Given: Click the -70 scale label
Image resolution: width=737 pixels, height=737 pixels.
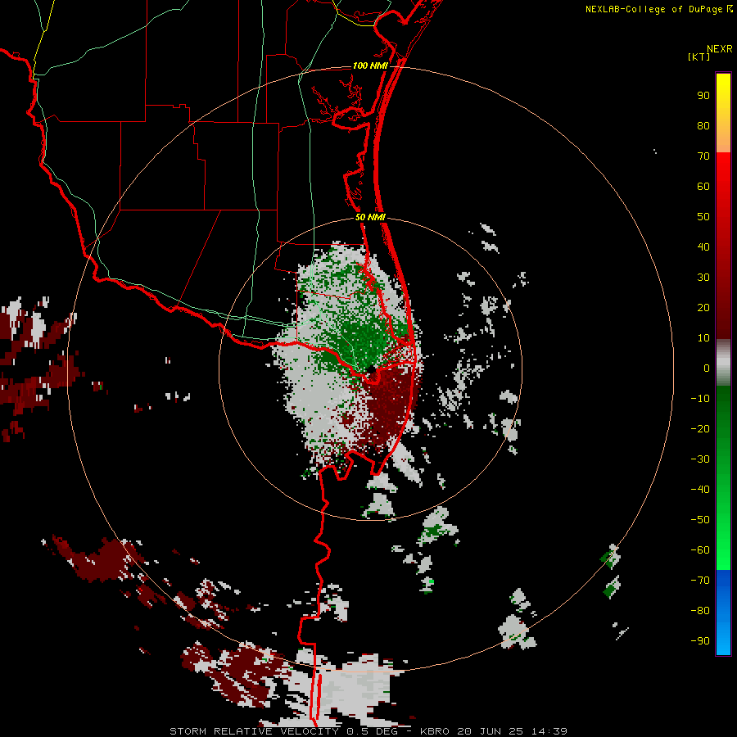Looking at the screenshot, I should [x=700, y=581].
